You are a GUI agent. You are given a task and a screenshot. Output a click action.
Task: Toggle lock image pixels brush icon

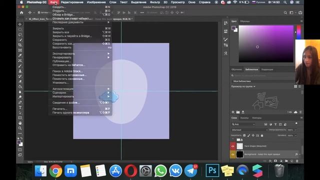[x=248, y=135]
